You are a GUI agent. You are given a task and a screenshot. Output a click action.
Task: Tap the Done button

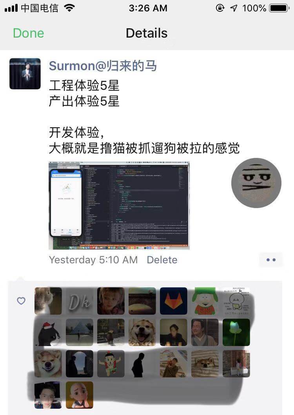pos(28,33)
